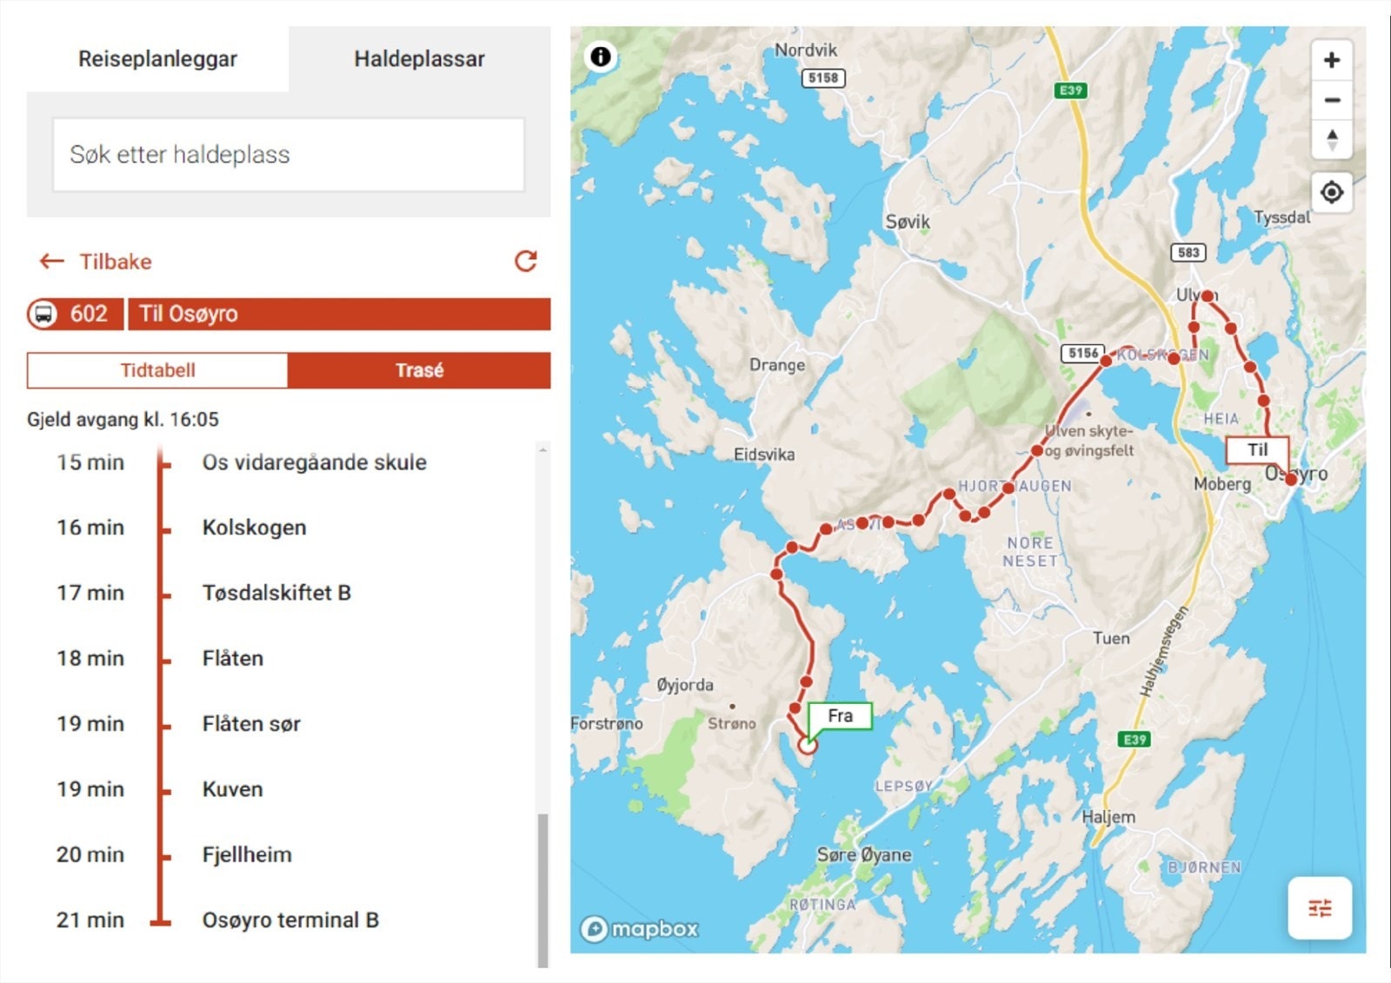Viewport: 1391px width, 983px height.
Task: Click the zoom in icon on the map
Action: tap(1331, 61)
